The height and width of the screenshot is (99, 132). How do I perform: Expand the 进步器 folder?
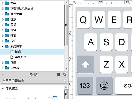[x=3, y=68]
